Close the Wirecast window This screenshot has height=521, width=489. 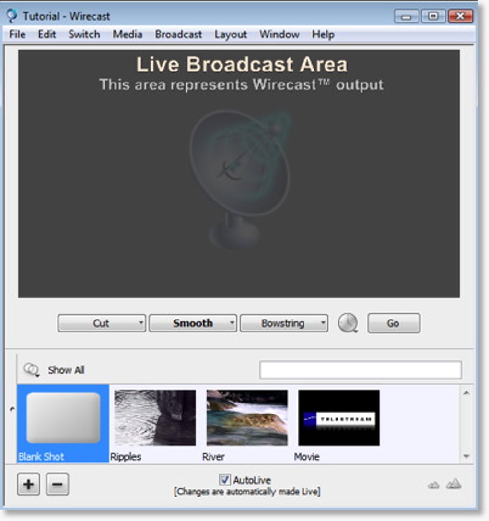(x=460, y=16)
